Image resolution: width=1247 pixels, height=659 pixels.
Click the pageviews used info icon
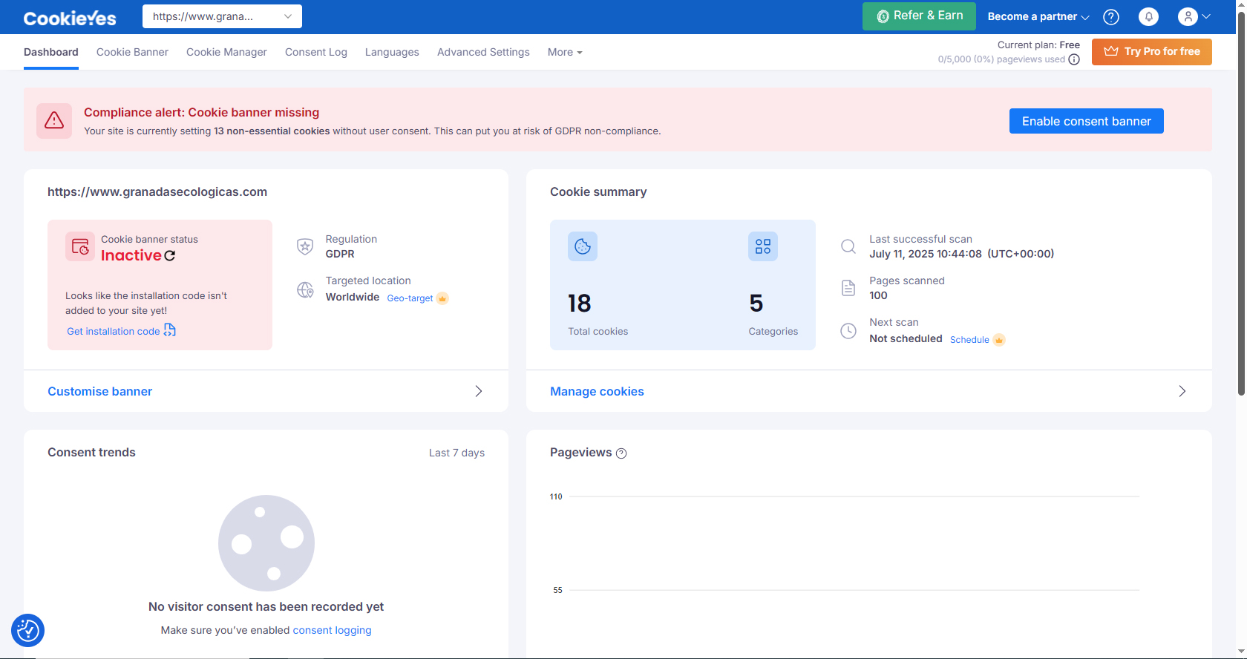point(1074,59)
